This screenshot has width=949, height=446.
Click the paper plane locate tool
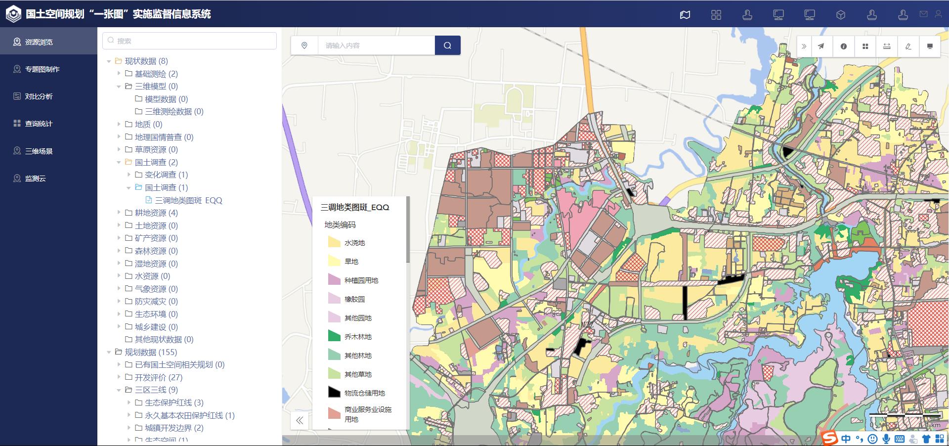click(x=821, y=46)
